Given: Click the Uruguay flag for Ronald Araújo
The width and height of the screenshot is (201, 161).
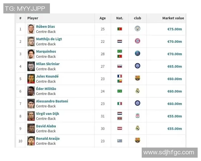Looking at the screenshot, I should [120, 141].
